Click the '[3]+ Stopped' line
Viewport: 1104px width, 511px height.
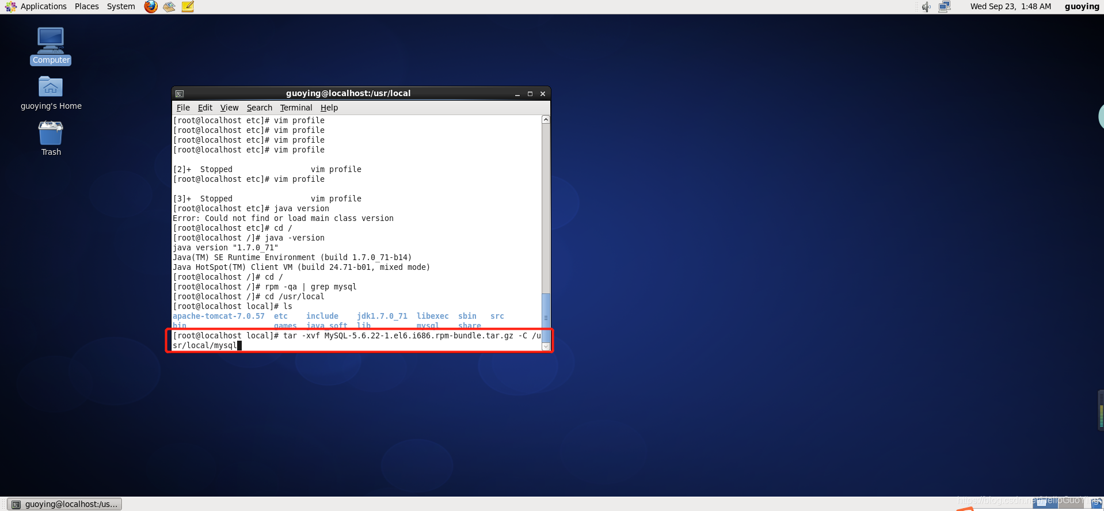tap(267, 199)
